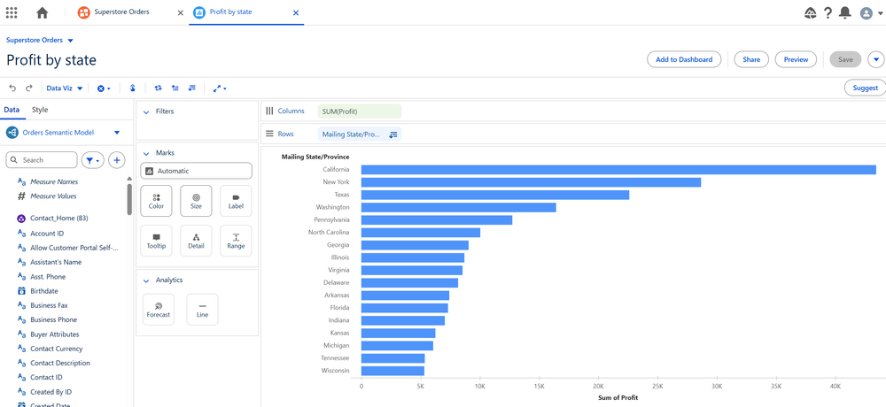Screen dimensions: 886x407
Task: Click the redo arrow in toolbar
Action: tap(29, 88)
